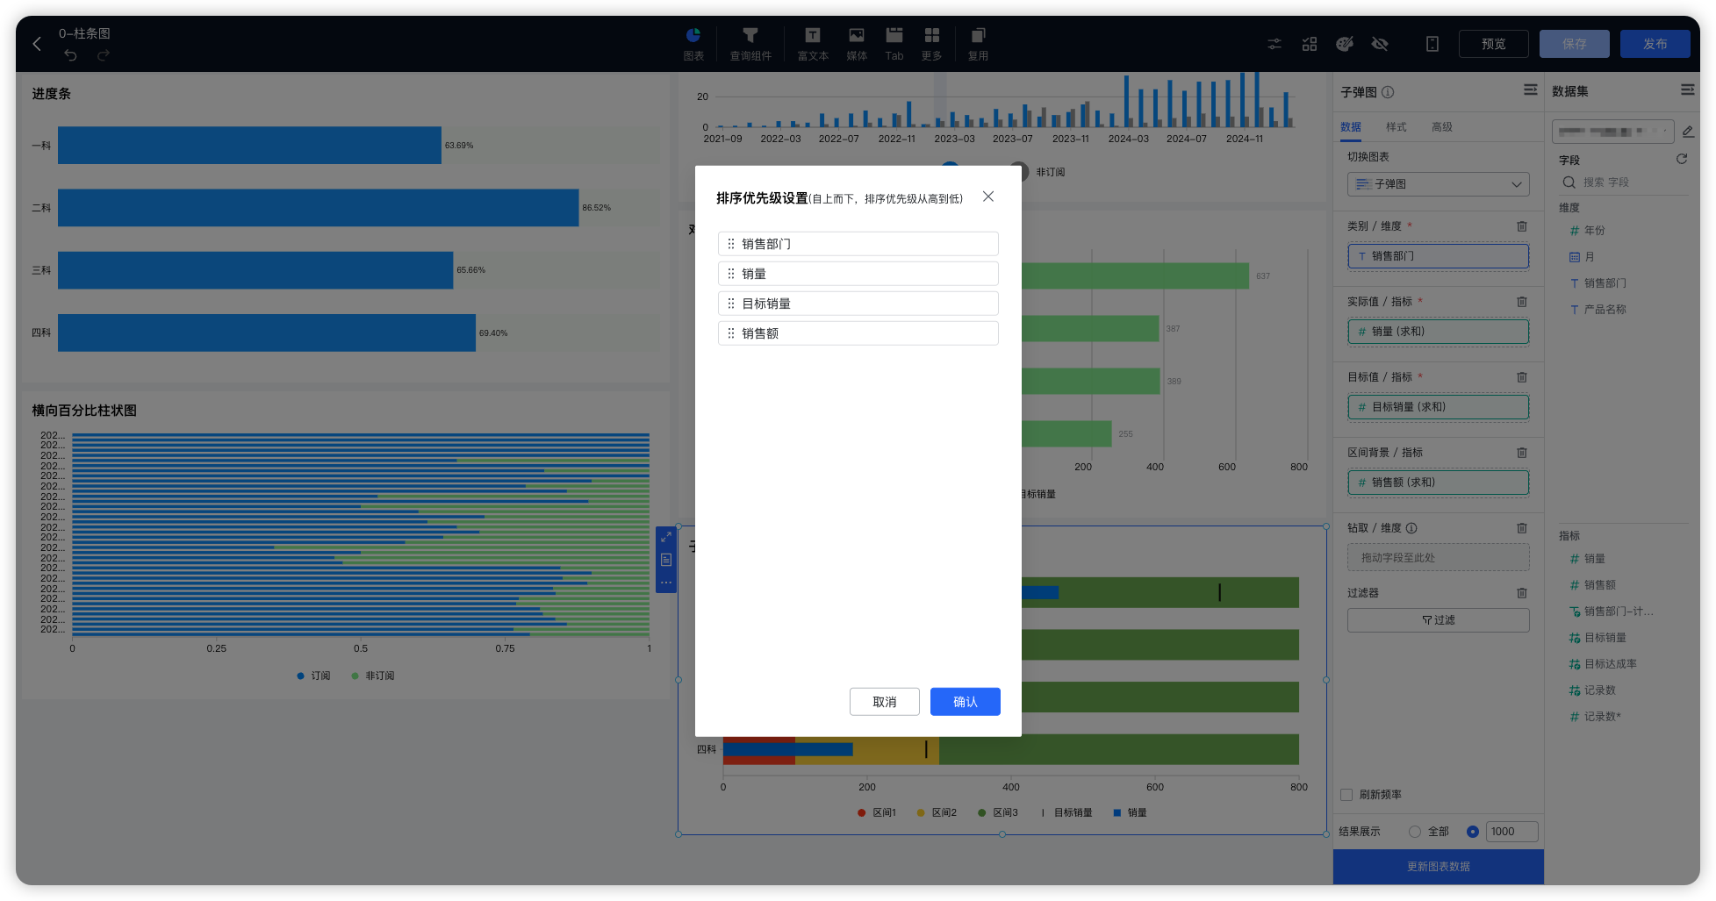Close the sort priority dialog
The image size is (1716, 901).
tap(988, 197)
